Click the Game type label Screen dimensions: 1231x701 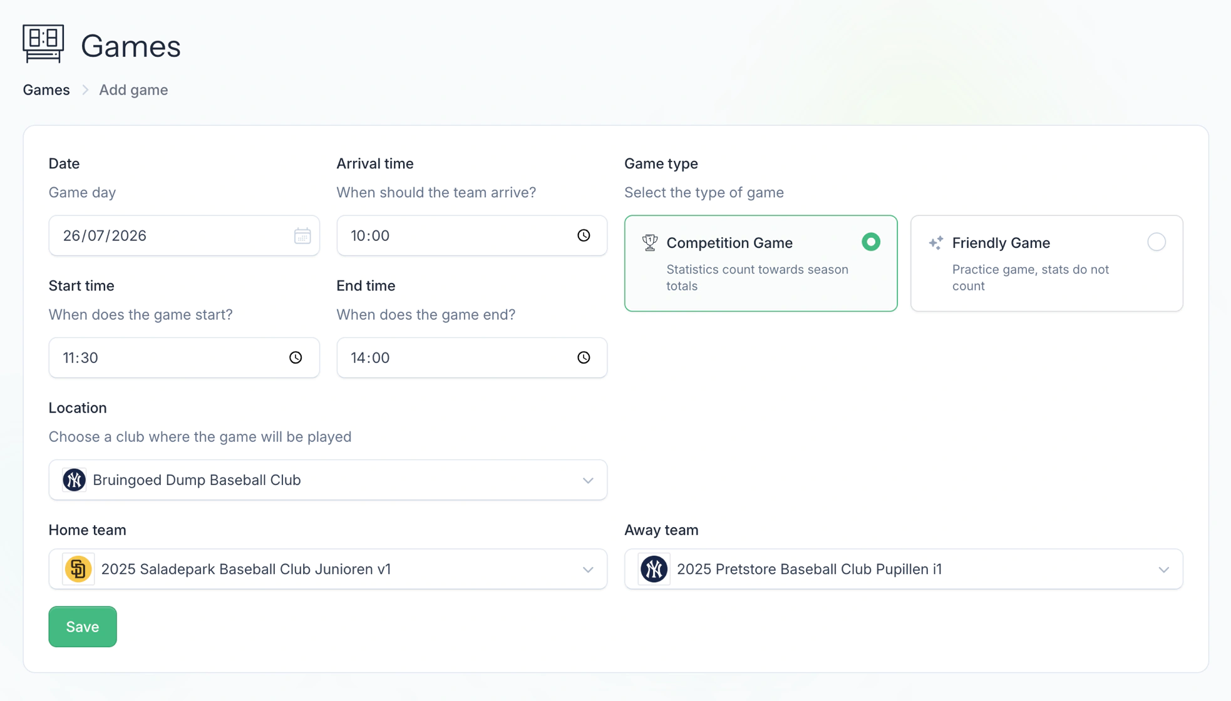[x=661, y=163]
